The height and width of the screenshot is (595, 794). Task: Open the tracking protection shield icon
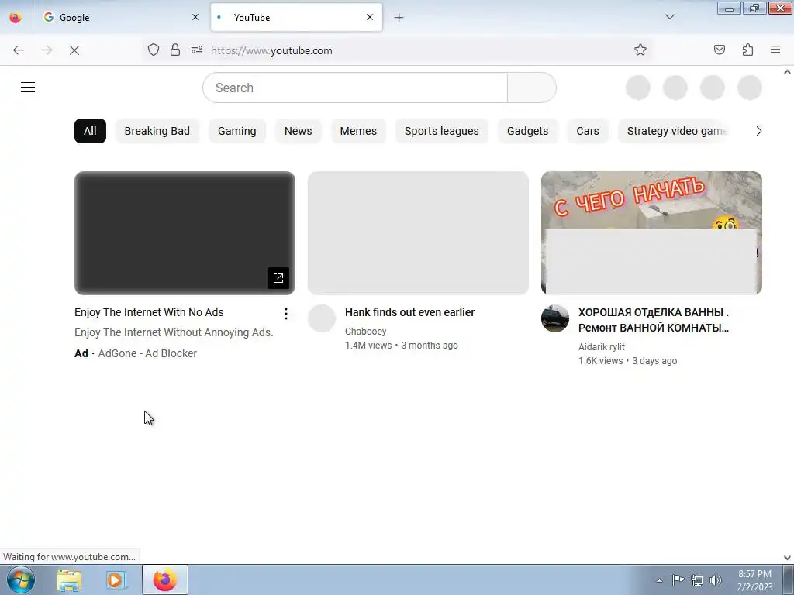coord(154,50)
